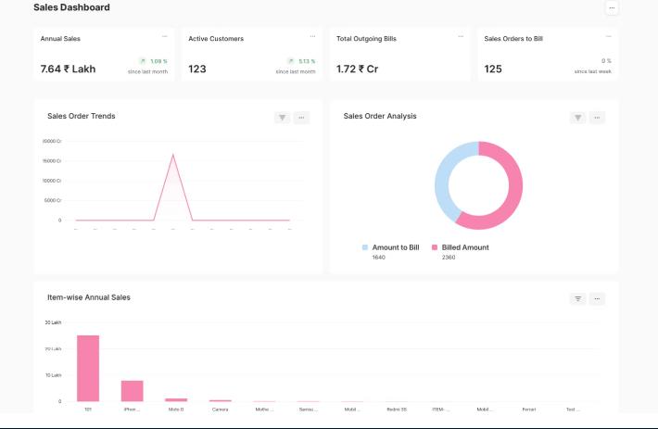Screen dimensions: 658x429
Task: Click the 'Ferrari' x-axis label
Action: coord(529,410)
